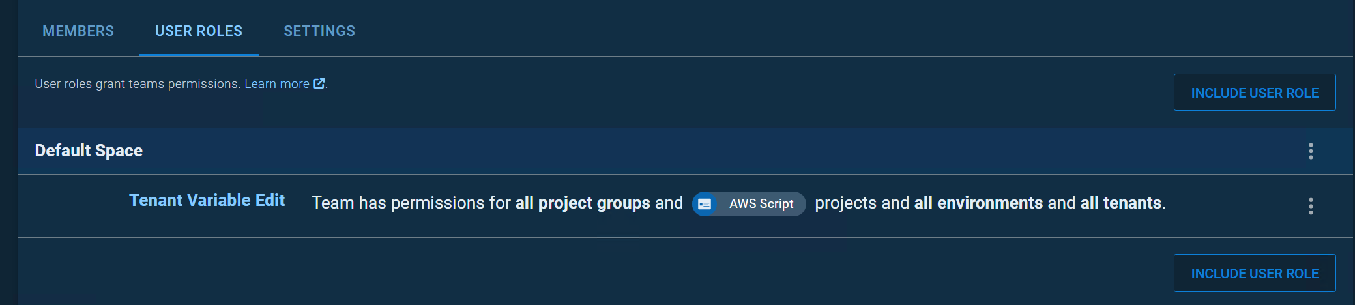Switch to the Members tab
Image resolution: width=1355 pixels, height=305 pixels.
click(x=78, y=31)
